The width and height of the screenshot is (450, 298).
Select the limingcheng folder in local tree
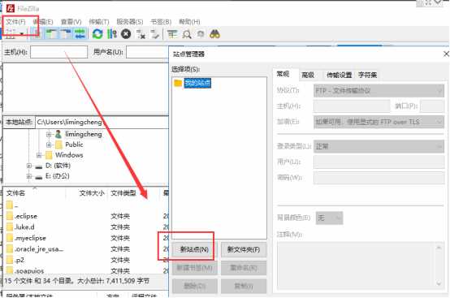(x=83, y=134)
